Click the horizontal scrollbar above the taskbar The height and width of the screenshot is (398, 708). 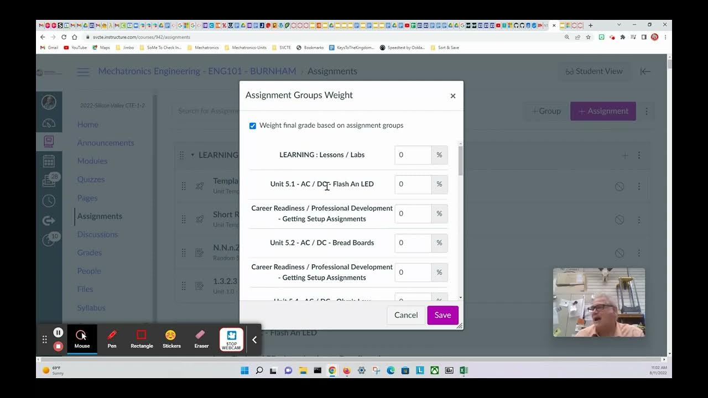click(351, 359)
